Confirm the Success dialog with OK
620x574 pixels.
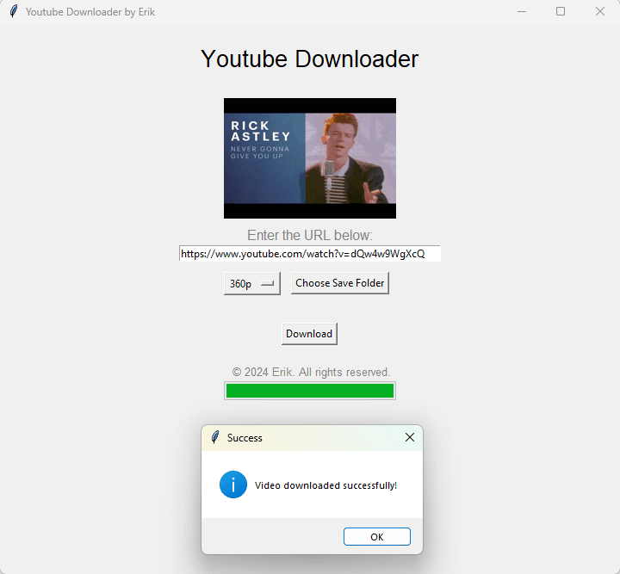[377, 536]
